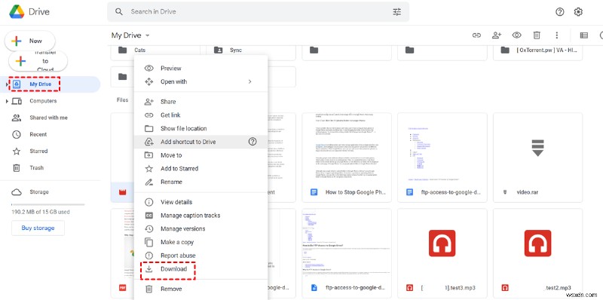Choose Download in context menu
The height and width of the screenshot is (300, 603).
click(x=200, y=269)
